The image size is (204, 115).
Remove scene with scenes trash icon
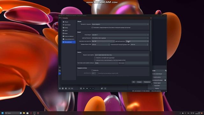[63, 88]
